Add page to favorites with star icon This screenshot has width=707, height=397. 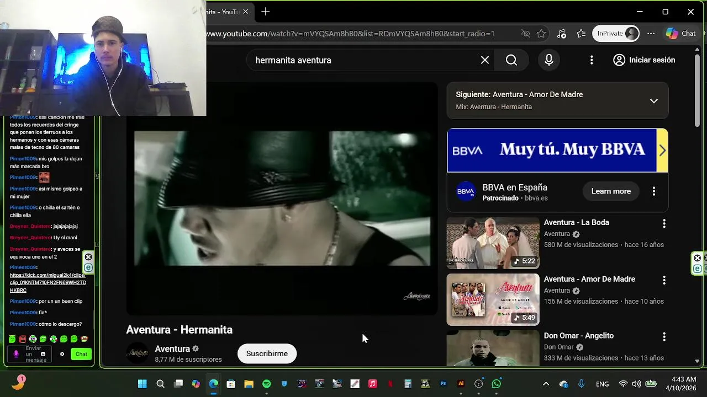click(x=541, y=34)
